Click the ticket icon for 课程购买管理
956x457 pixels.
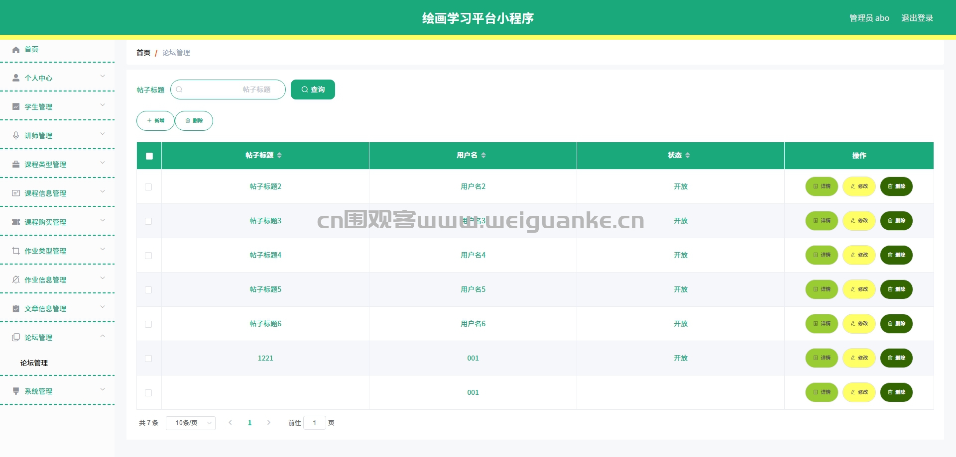[x=16, y=222]
